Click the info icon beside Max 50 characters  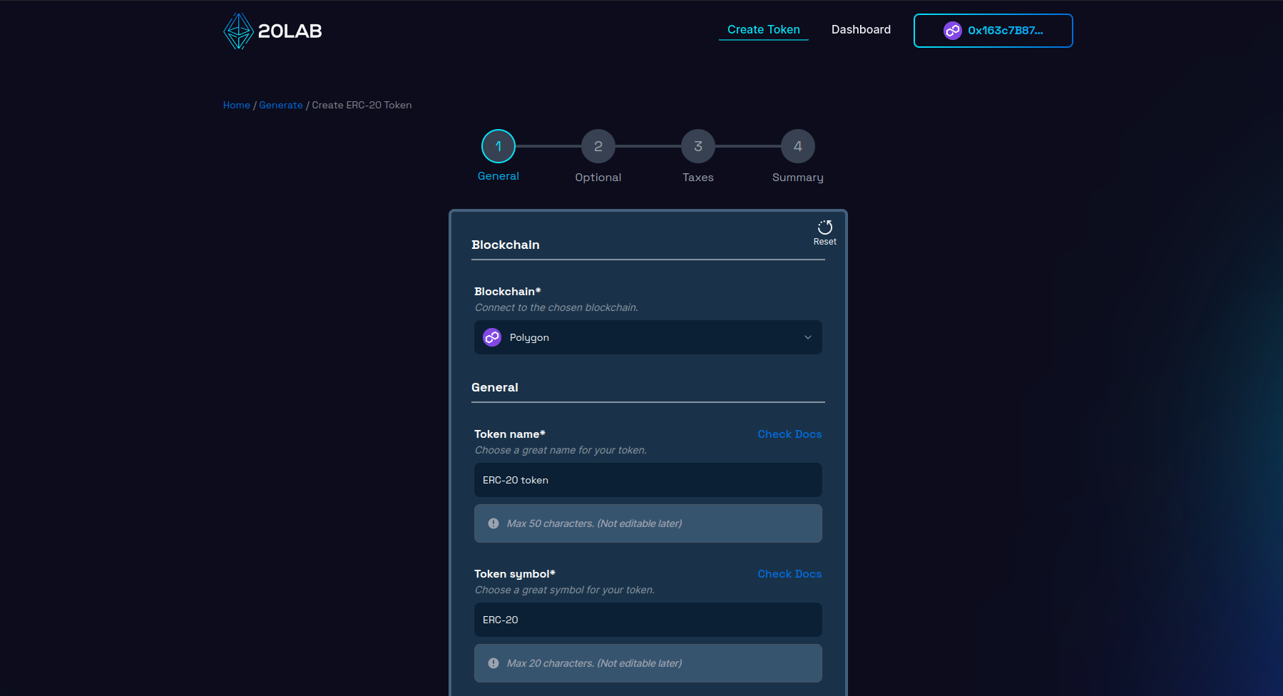(x=494, y=523)
